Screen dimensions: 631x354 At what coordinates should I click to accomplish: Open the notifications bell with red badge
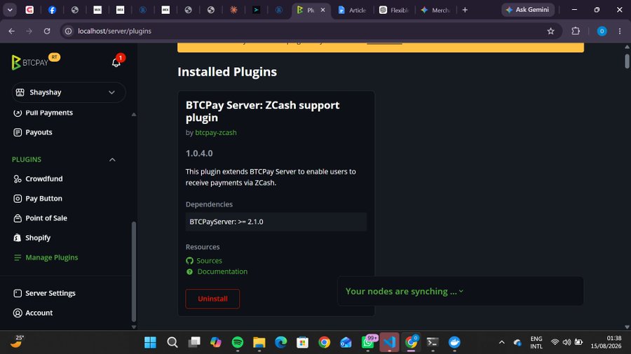(116, 62)
